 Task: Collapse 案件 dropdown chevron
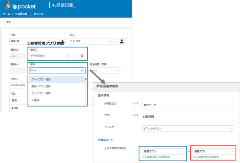[82, 71]
